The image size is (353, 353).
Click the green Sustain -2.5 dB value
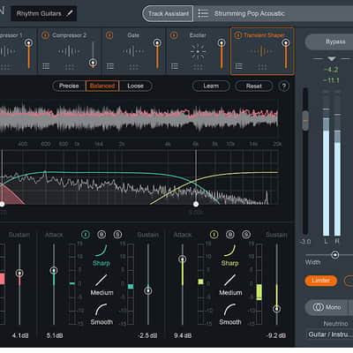(147, 335)
